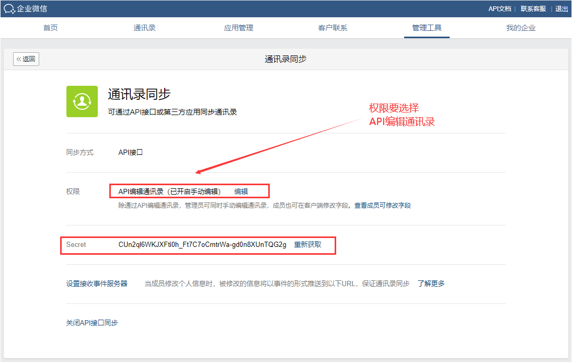The width and height of the screenshot is (572, 362).
Task: Go back using the 返回 button
Action: (26, 59)
